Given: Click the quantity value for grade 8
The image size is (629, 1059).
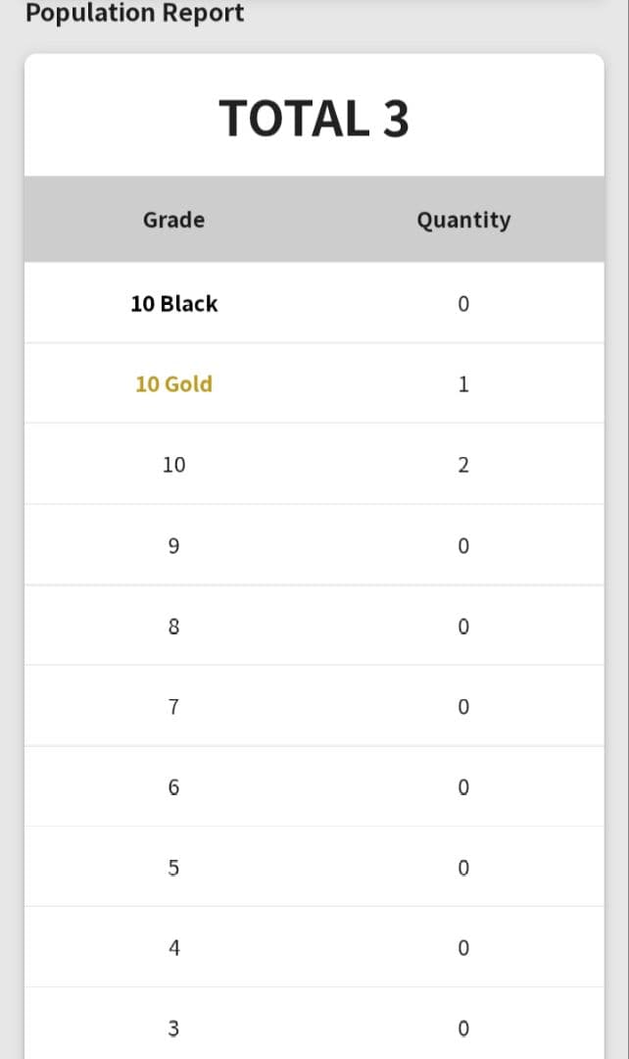Looking at the screenshot, I should click(x=463, y=626).
